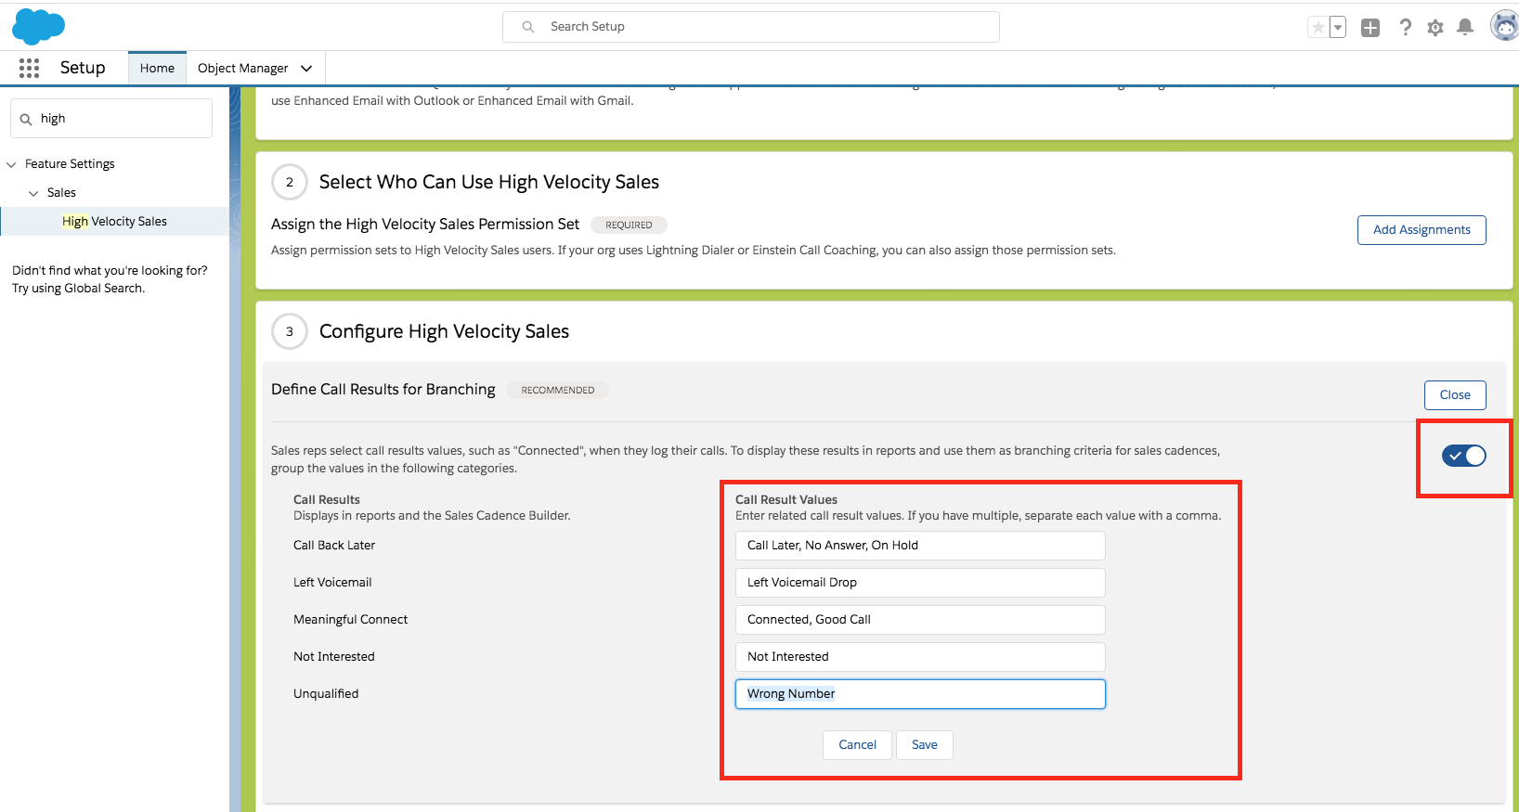This screenshot has height=812, width=1519.
Task: Click the 'Unqualified' row label
Action: coord(326,694)
